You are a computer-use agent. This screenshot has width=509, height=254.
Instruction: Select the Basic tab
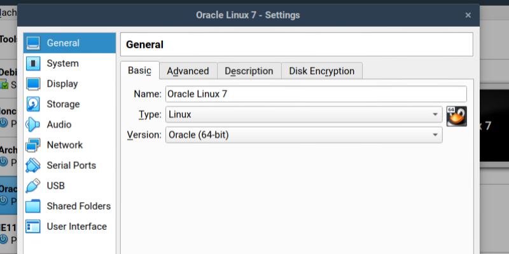click(x=139, y=70)
